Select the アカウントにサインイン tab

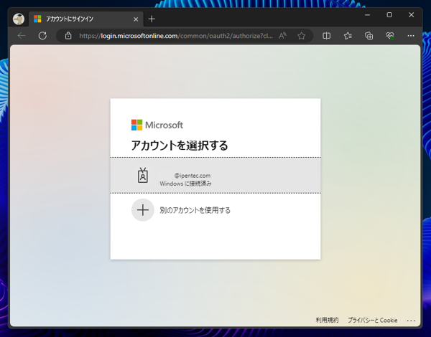86,19
